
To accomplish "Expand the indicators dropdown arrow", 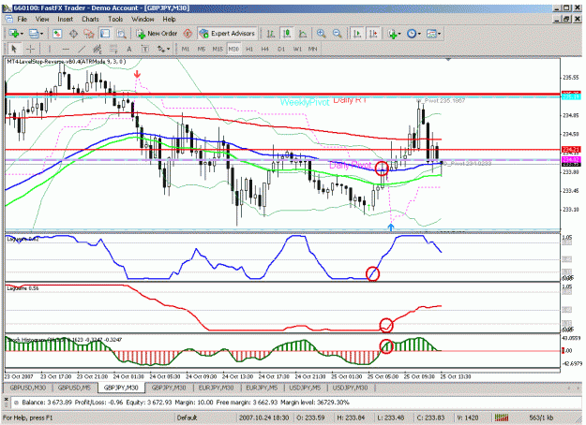I will coord(399,34).
